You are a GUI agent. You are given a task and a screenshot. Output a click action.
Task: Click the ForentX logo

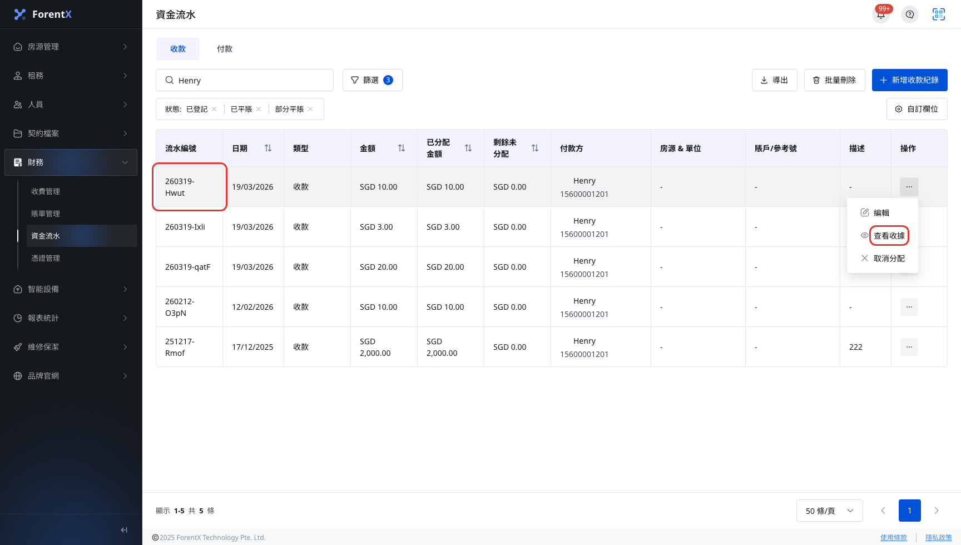coord(43,14)
